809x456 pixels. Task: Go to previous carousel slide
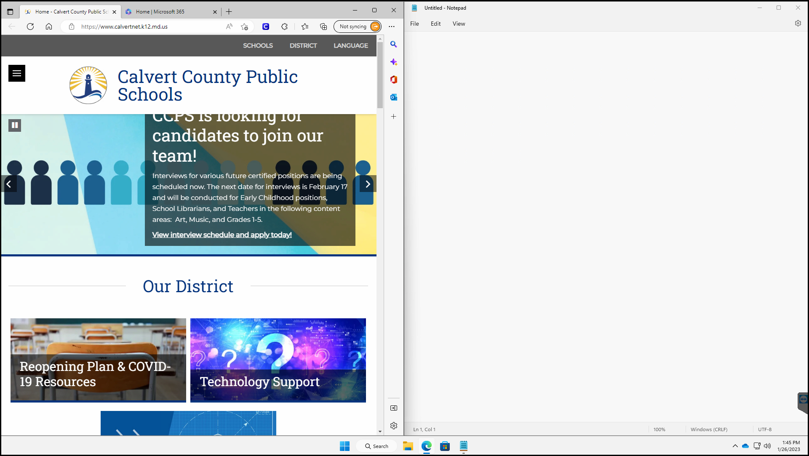coord(9,184)
